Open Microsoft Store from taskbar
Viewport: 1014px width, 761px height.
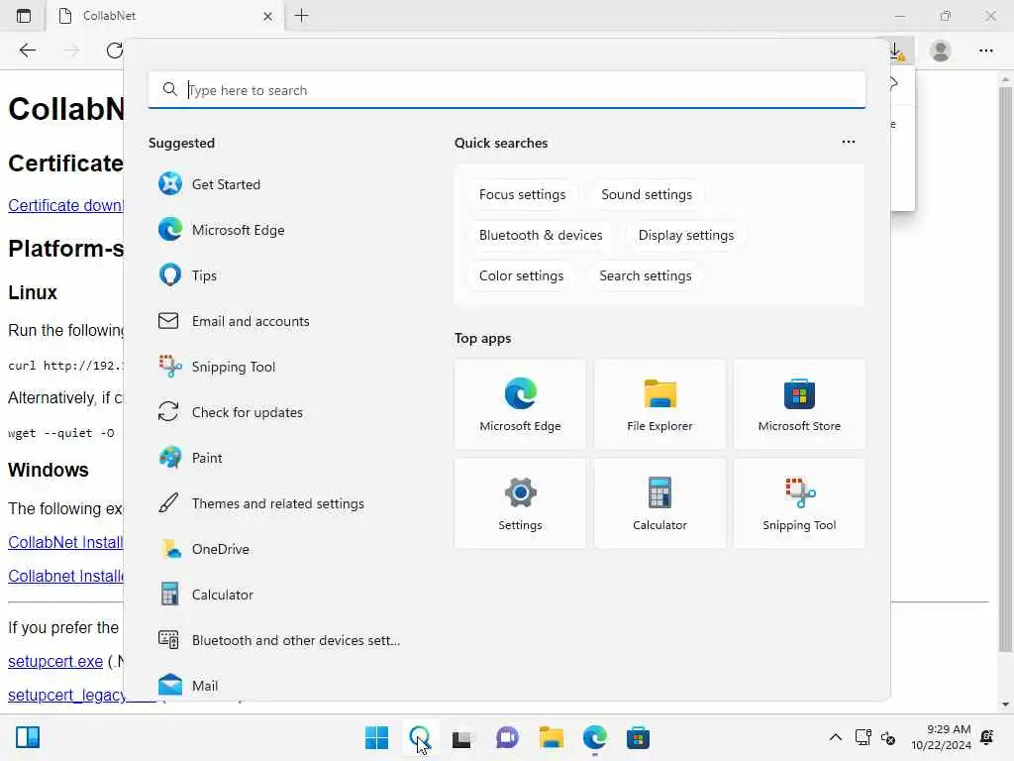(638, 737)
